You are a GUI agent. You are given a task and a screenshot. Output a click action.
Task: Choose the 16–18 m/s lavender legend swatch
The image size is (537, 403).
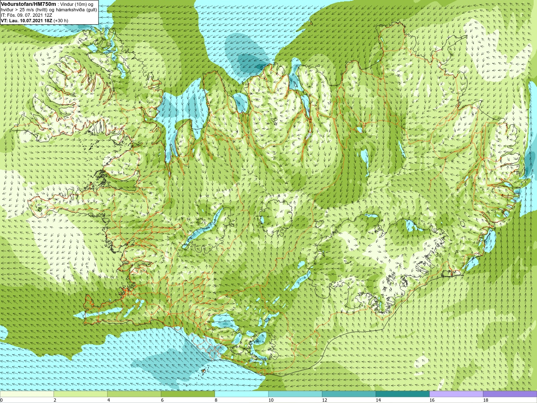click(x=456, y=394)
